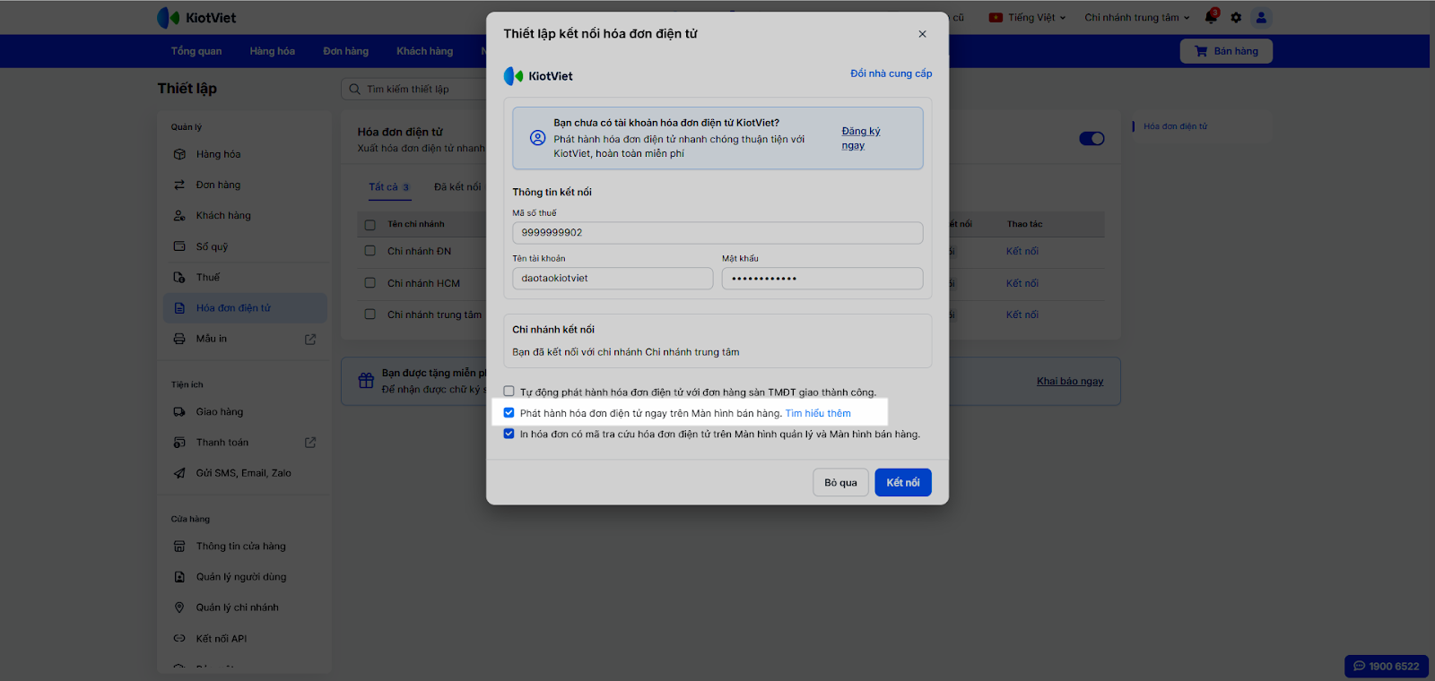Viewport: 1435px width, 681px height.
Task: Click the Hàng hóa sidebar box icon
Action: click(179, 154)
